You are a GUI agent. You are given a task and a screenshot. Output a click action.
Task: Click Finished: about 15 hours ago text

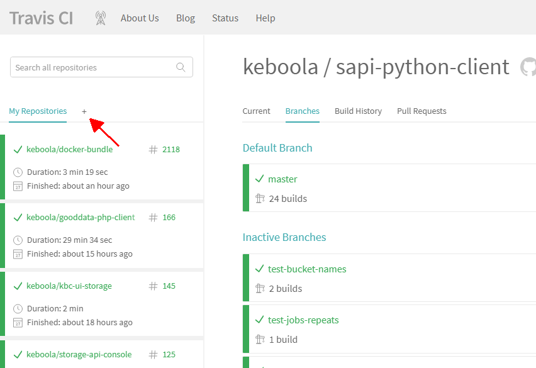(x=80, y=254)
